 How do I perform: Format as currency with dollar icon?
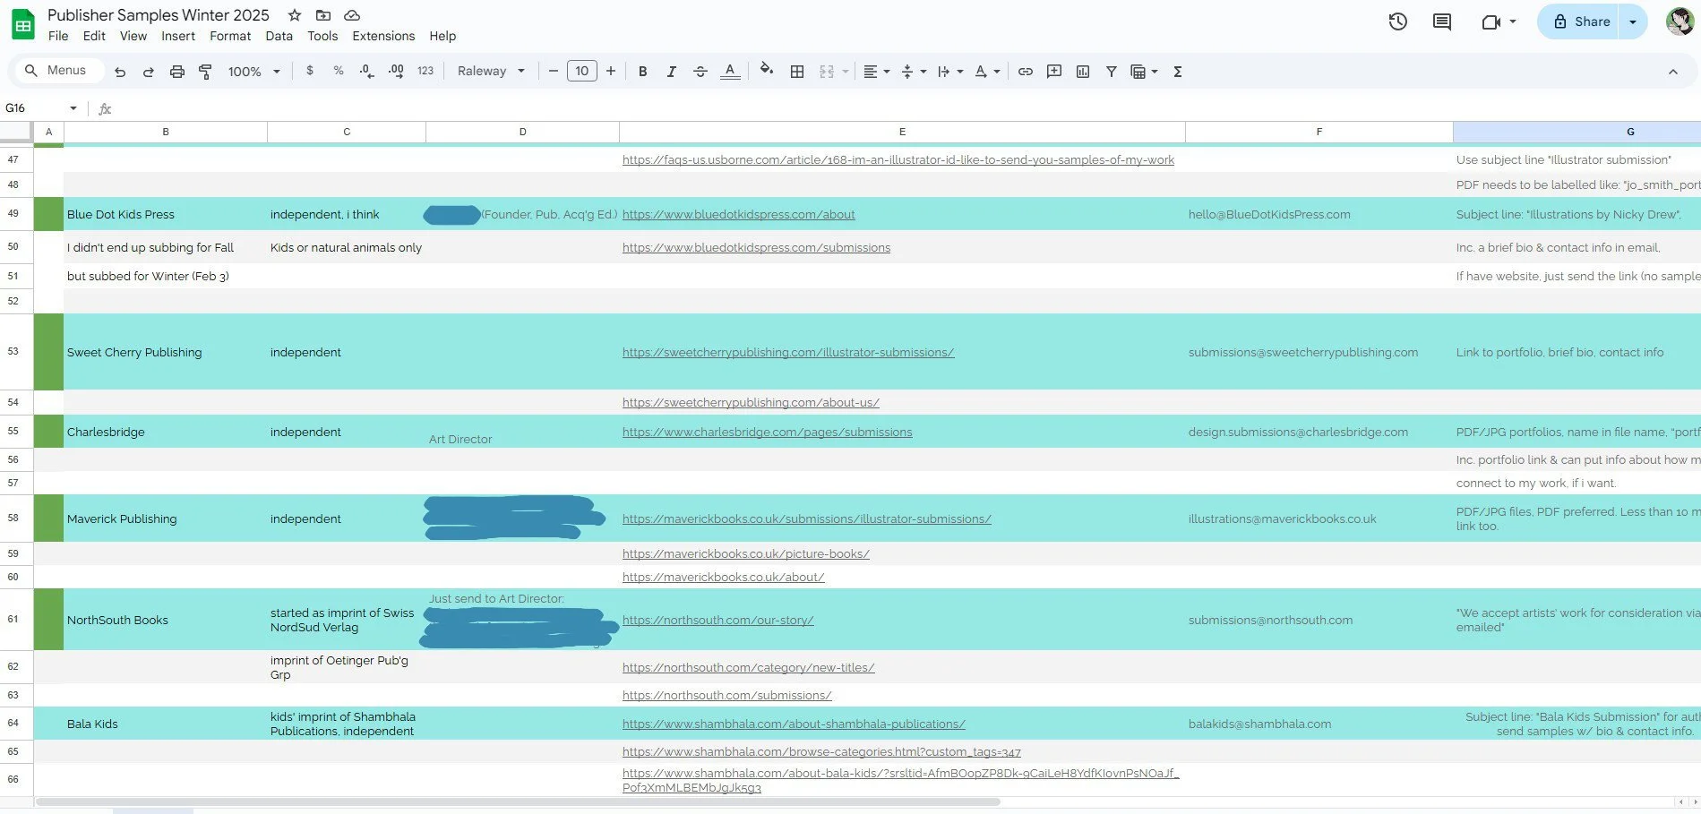click(x=310, y=71)
